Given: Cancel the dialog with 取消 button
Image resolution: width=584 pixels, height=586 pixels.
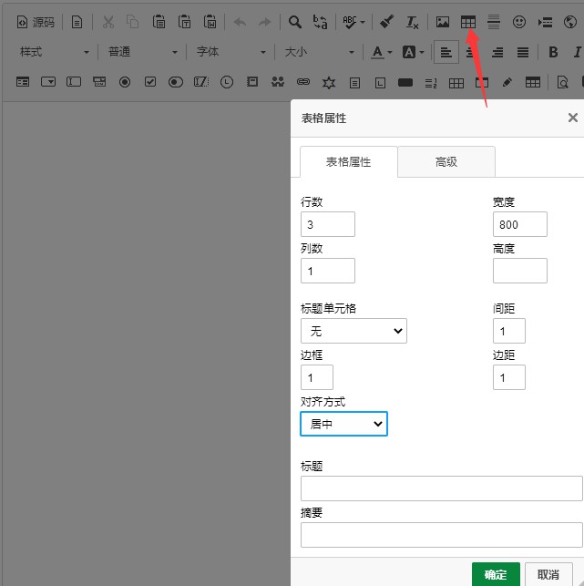Looking at the screenshot, I should (548, 574).
